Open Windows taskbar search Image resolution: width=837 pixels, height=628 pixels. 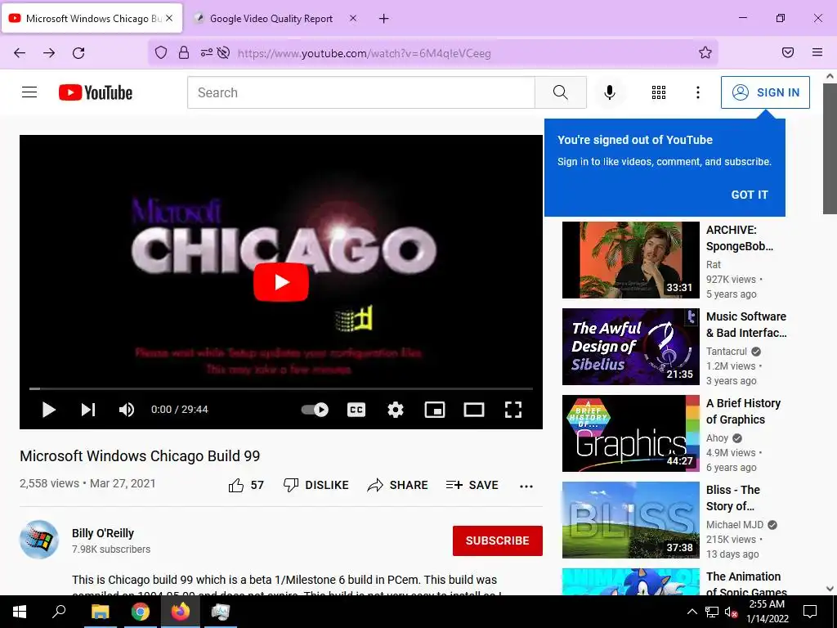59,612
